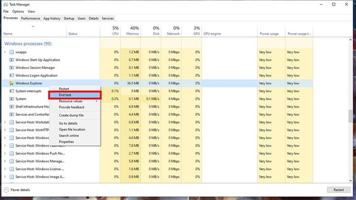Viewport: 356px width, 200px height.
Task: Click the Windows processes (99) group header
Action: click(28, 44)
